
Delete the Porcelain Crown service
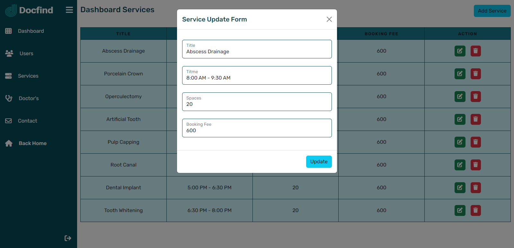click(x=476, y=74)
